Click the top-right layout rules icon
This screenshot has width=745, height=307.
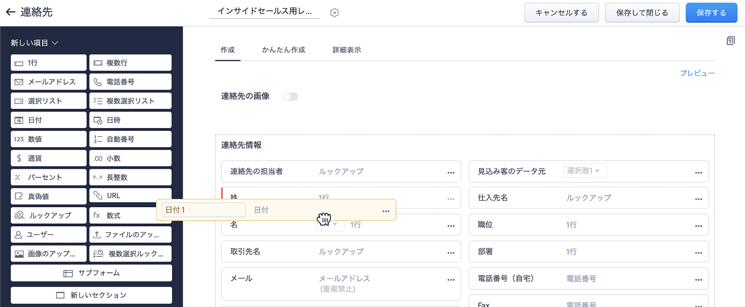point(730,41)
